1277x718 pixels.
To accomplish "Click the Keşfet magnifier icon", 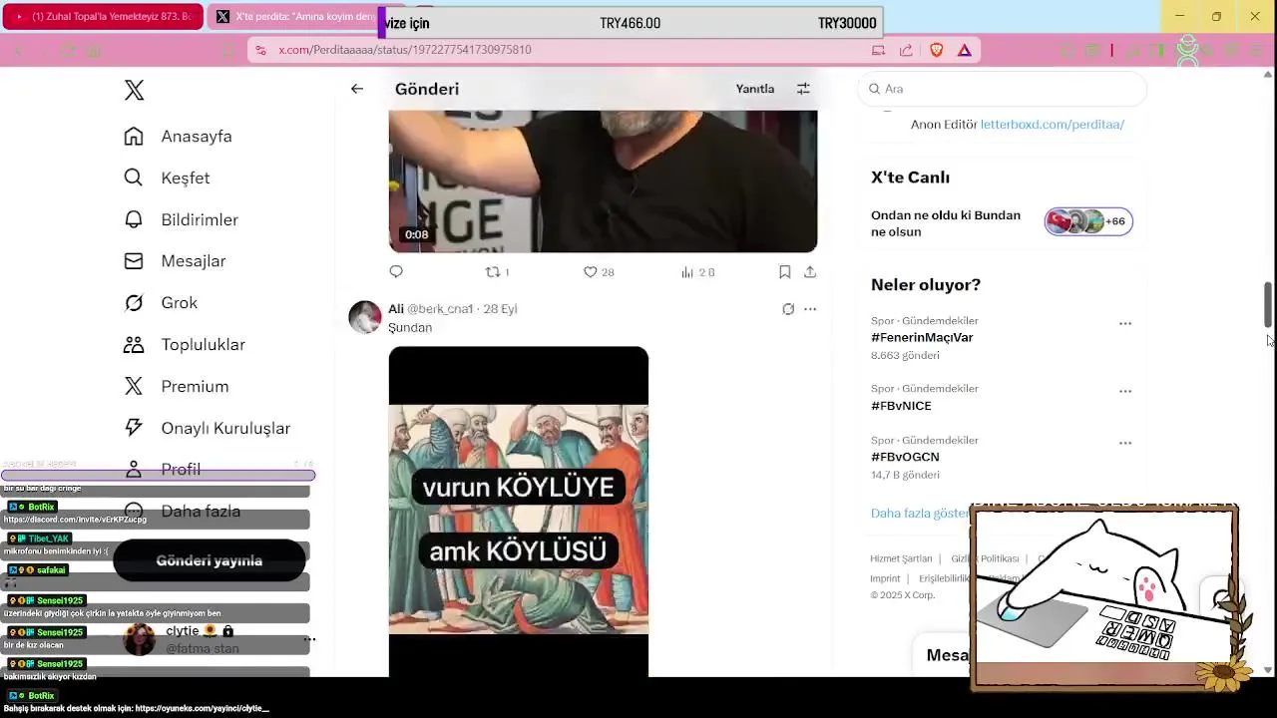I will point(134,178).
